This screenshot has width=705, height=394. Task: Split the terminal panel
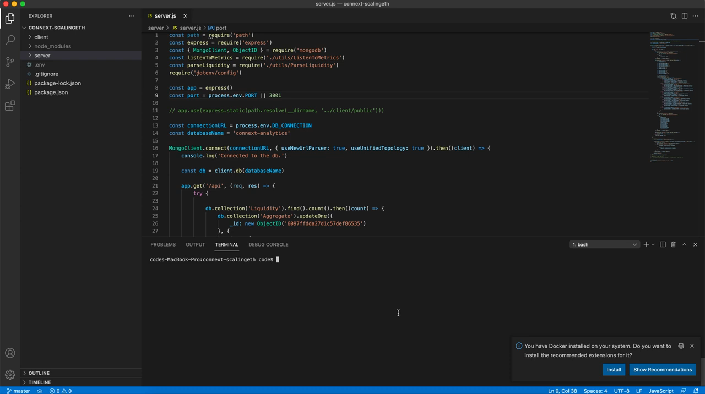(x=663, y=244)
